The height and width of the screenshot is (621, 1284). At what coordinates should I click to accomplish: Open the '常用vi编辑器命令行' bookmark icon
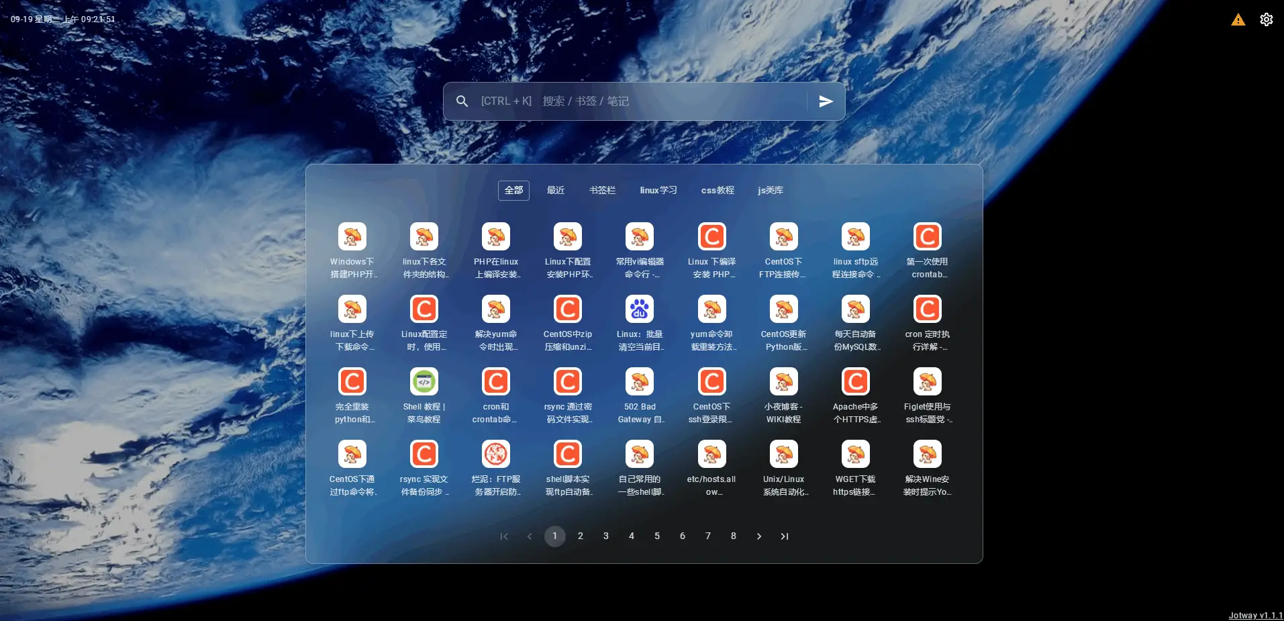[x=640, y=236]
